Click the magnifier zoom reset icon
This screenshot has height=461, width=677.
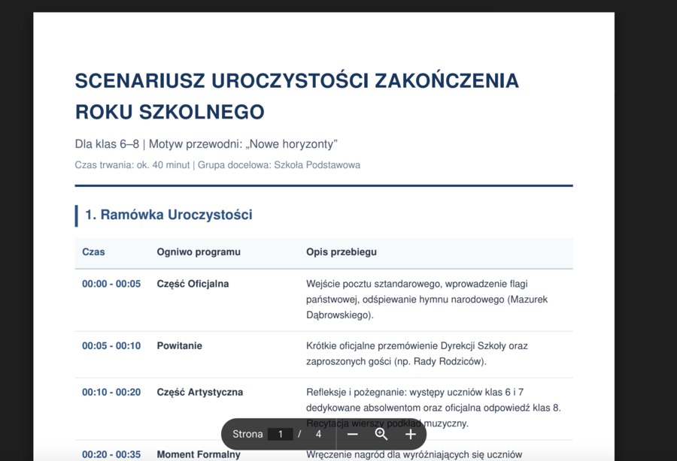pos(381,434)
